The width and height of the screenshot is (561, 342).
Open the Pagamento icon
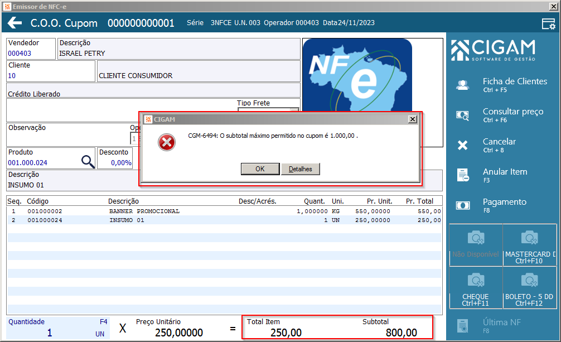click(463, 205)
